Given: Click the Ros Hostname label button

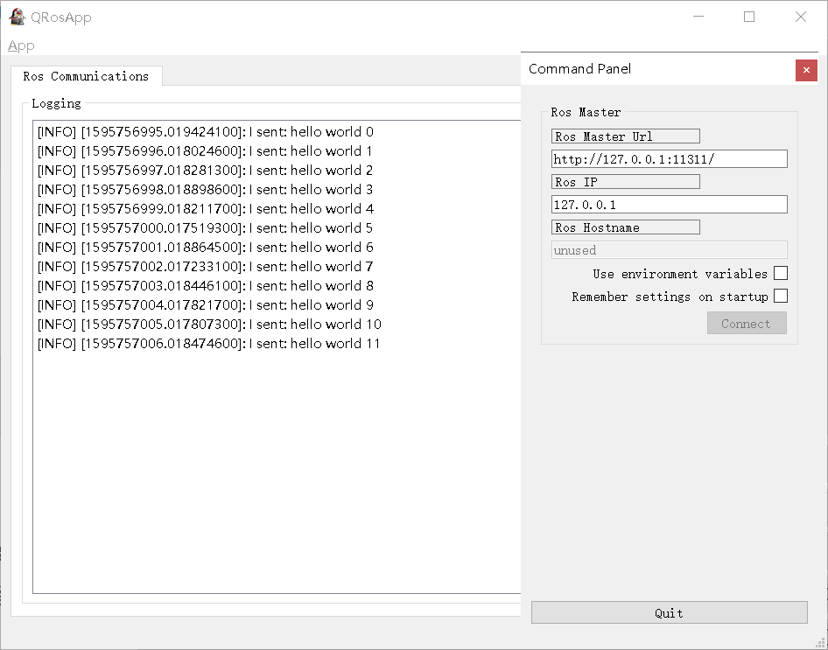Looking at the screenshot, I should (x=625, y=227).
